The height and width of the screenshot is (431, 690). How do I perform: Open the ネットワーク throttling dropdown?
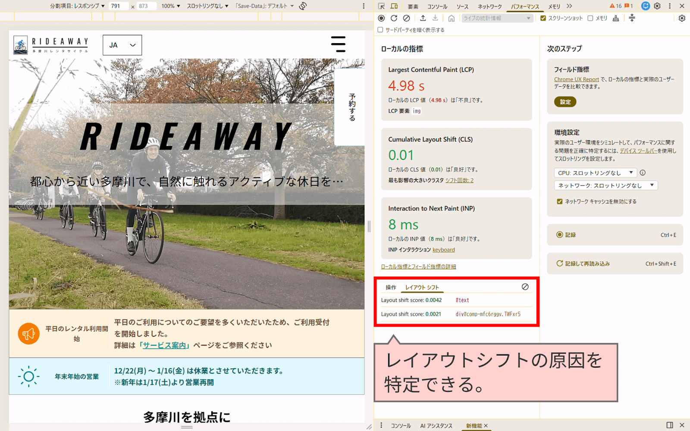(606, 185)
